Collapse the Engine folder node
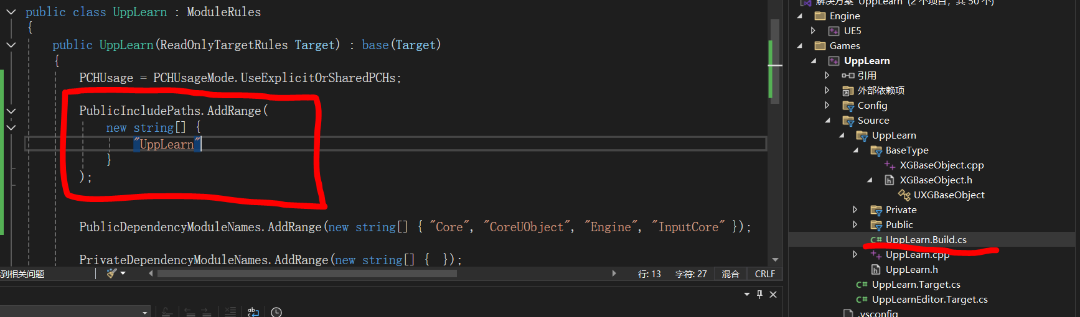Image resolution: width=1080 pixels, height=317 pixels. point(800,16)
